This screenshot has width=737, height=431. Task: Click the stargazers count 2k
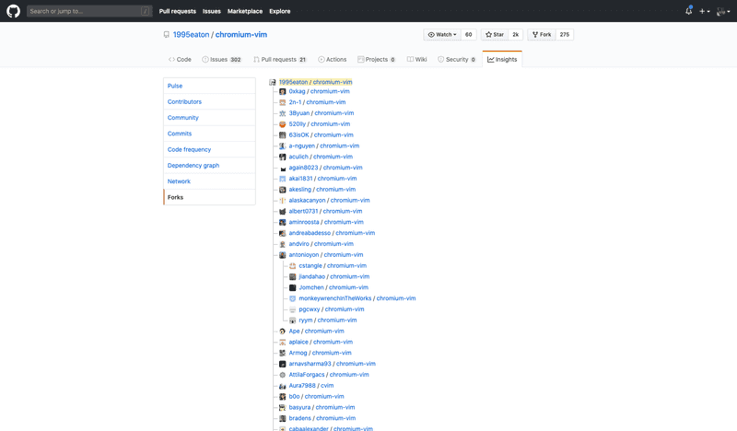point(516,35)
